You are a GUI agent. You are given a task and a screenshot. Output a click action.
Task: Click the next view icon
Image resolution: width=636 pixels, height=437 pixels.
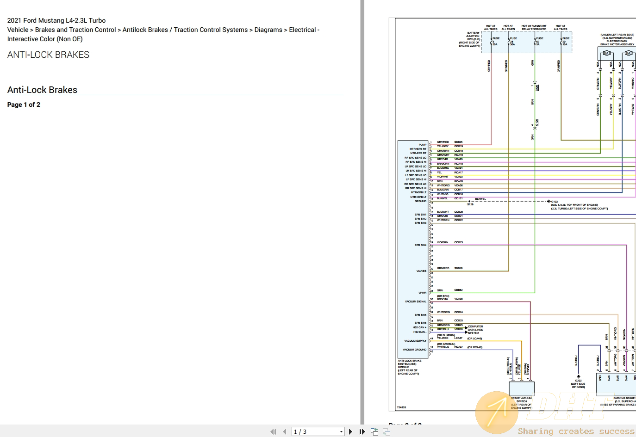(x=387, y=431)
